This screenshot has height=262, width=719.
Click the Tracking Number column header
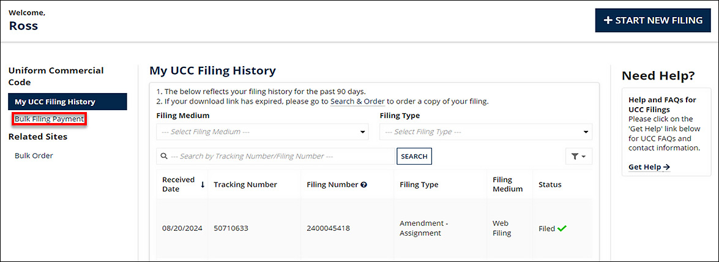[245, 185]
